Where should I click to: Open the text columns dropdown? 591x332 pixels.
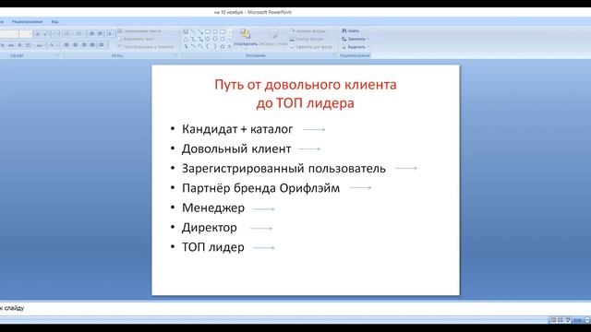102,45
